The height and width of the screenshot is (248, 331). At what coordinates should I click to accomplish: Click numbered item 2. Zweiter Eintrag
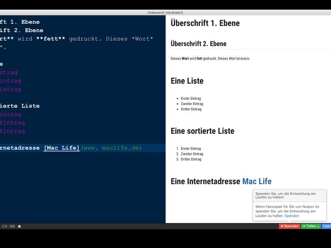[190, 154]
